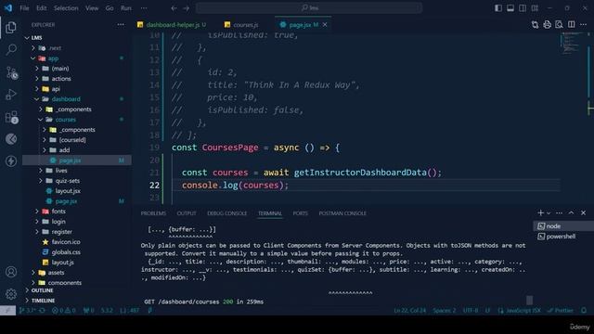The image size is (594, 334).
Task: Expand the quiz-sets folder
Action: pos(41,181)
